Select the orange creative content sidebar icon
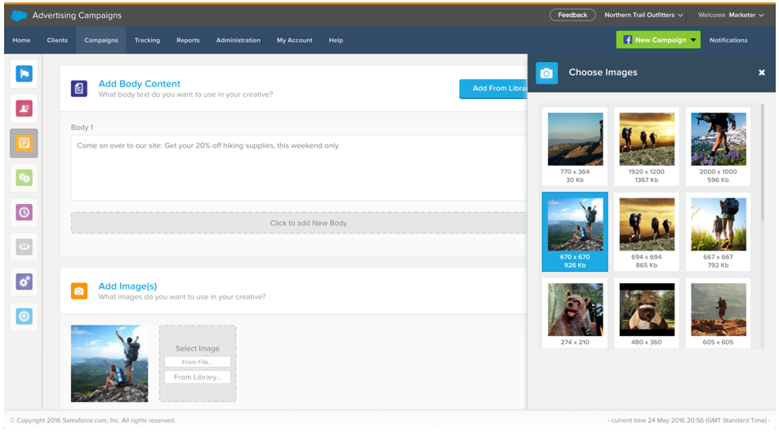Screen dimensions: 779x448 pos(24,143)
